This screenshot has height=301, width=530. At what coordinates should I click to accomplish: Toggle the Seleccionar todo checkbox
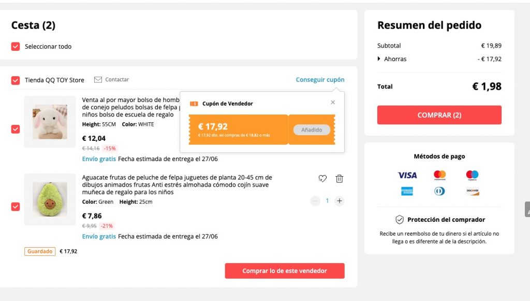point(16,47)
